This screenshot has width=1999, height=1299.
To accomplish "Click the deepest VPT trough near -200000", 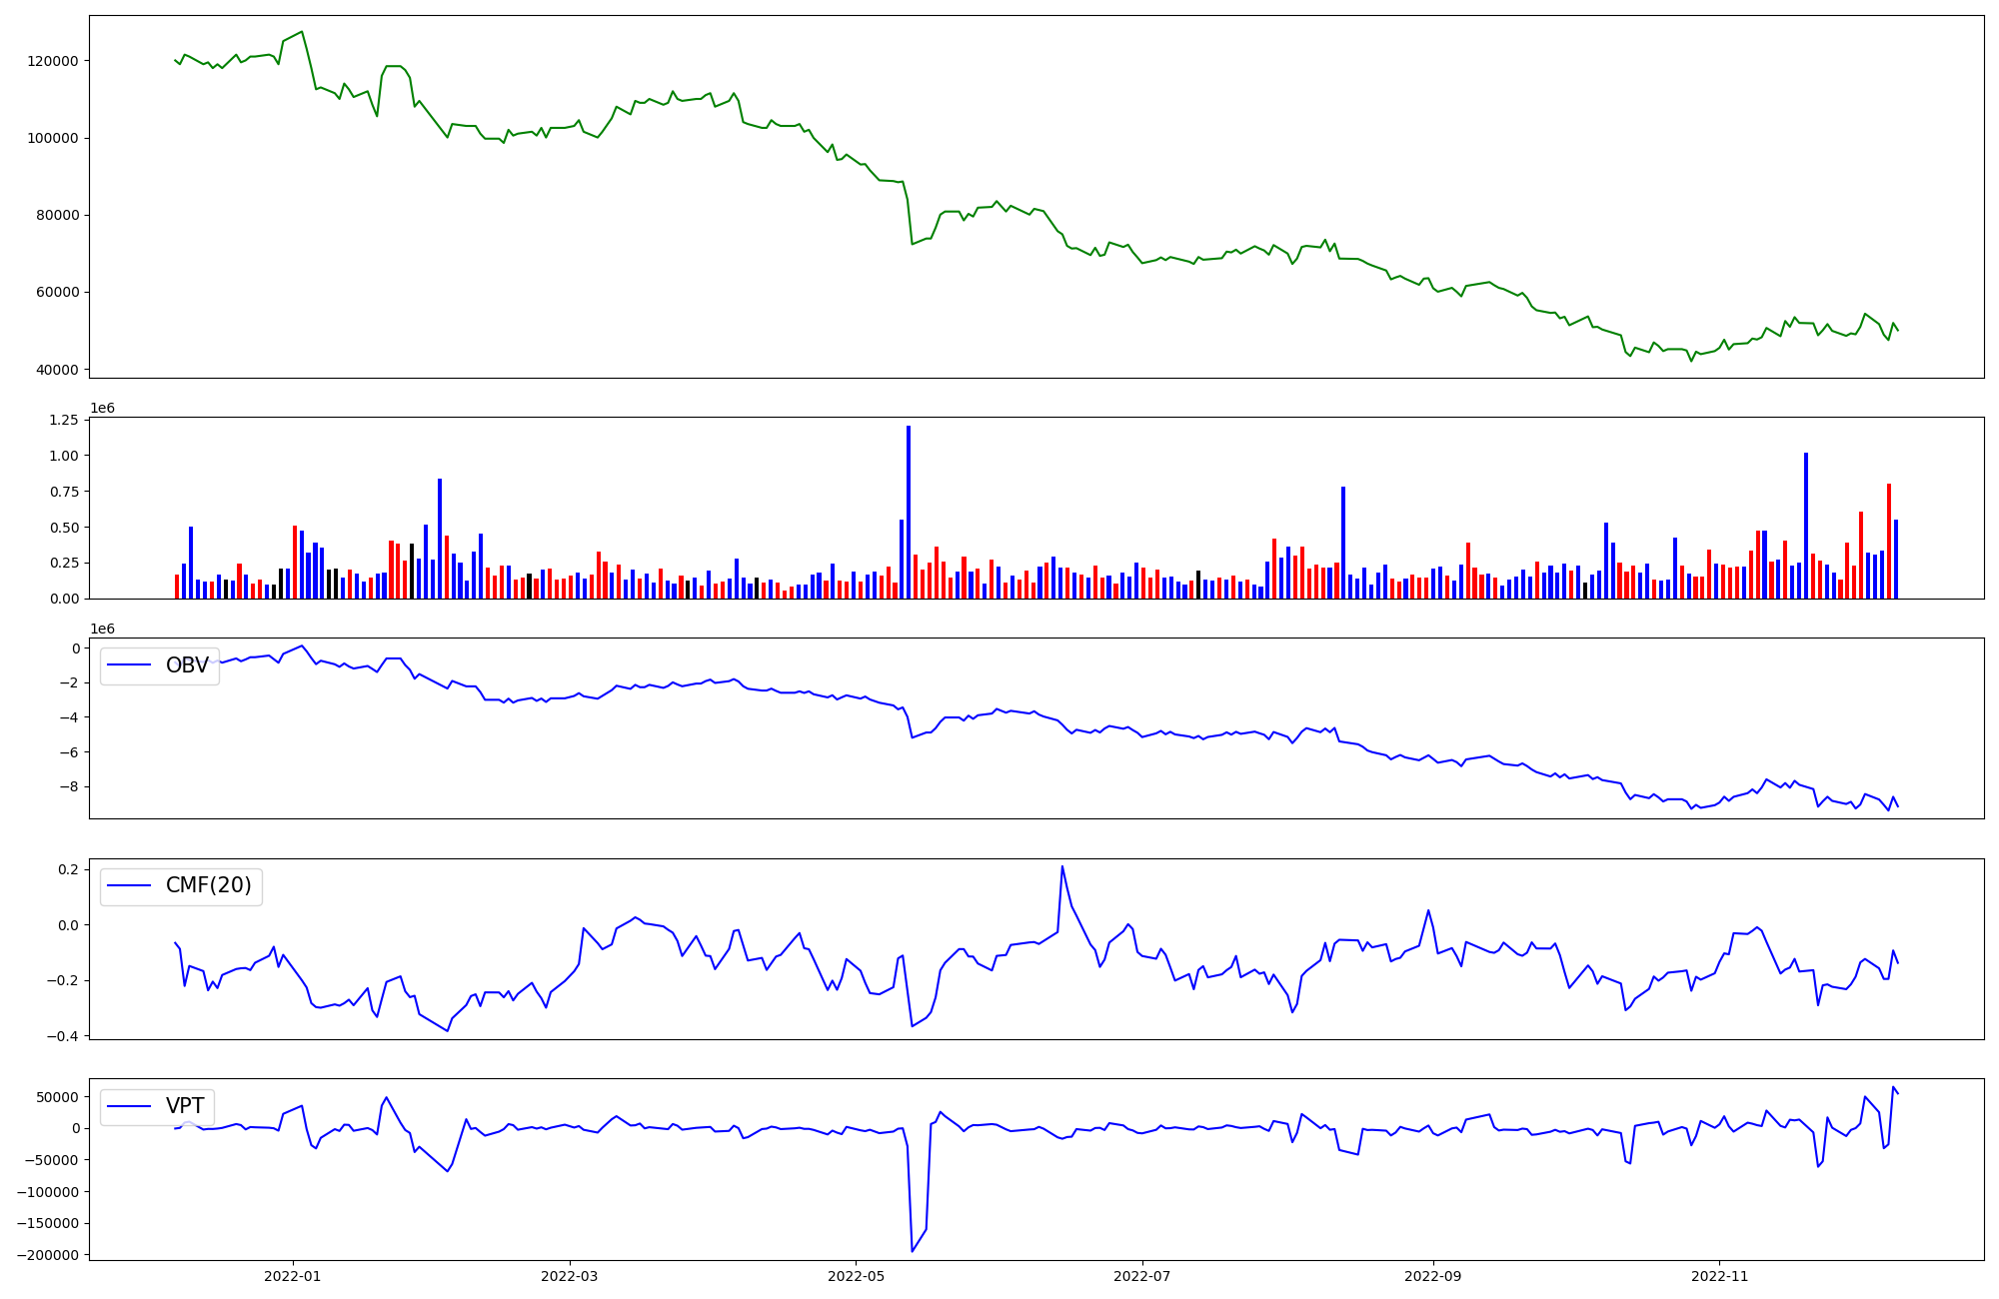I will pos(912,1250).
